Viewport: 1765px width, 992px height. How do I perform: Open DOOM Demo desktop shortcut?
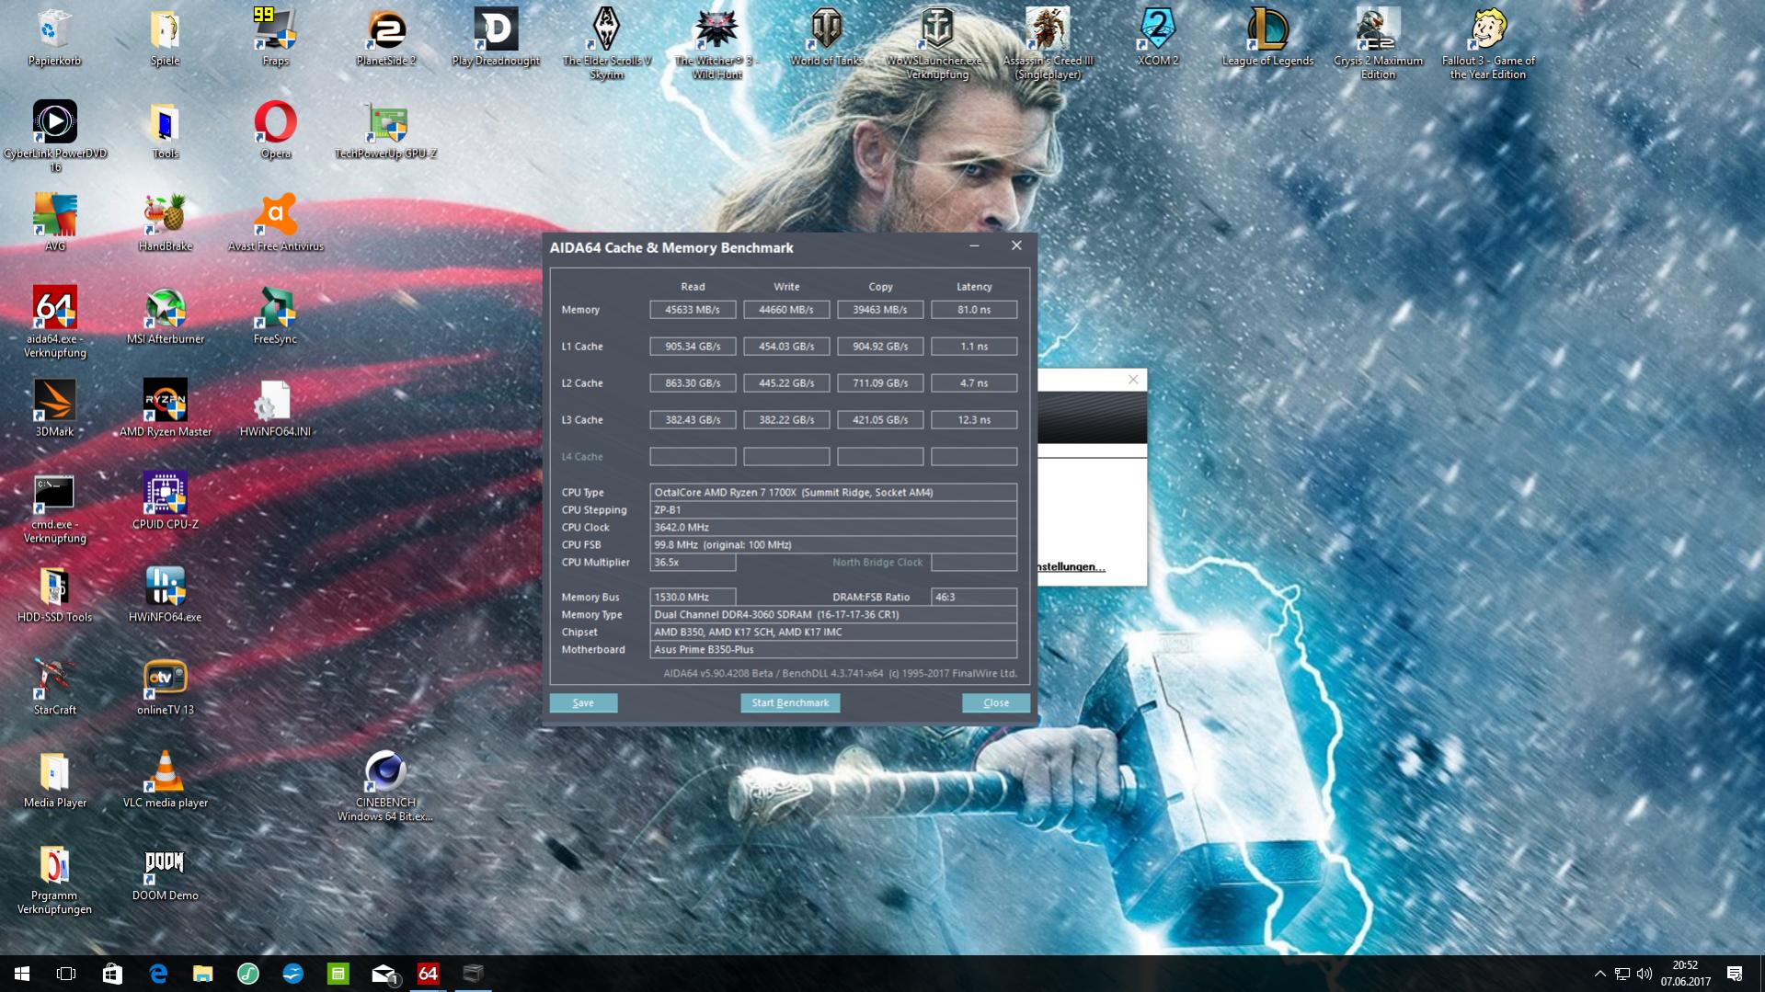point(165,872)
